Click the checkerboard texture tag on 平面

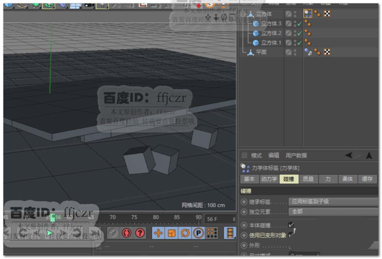[x=327, y=52]
